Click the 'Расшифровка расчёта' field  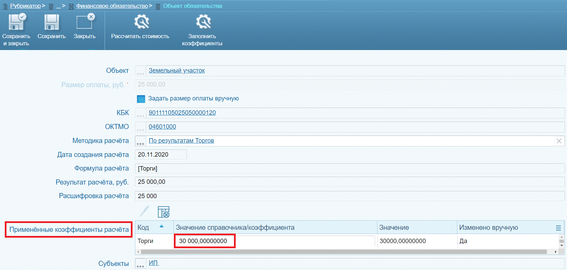350,196
